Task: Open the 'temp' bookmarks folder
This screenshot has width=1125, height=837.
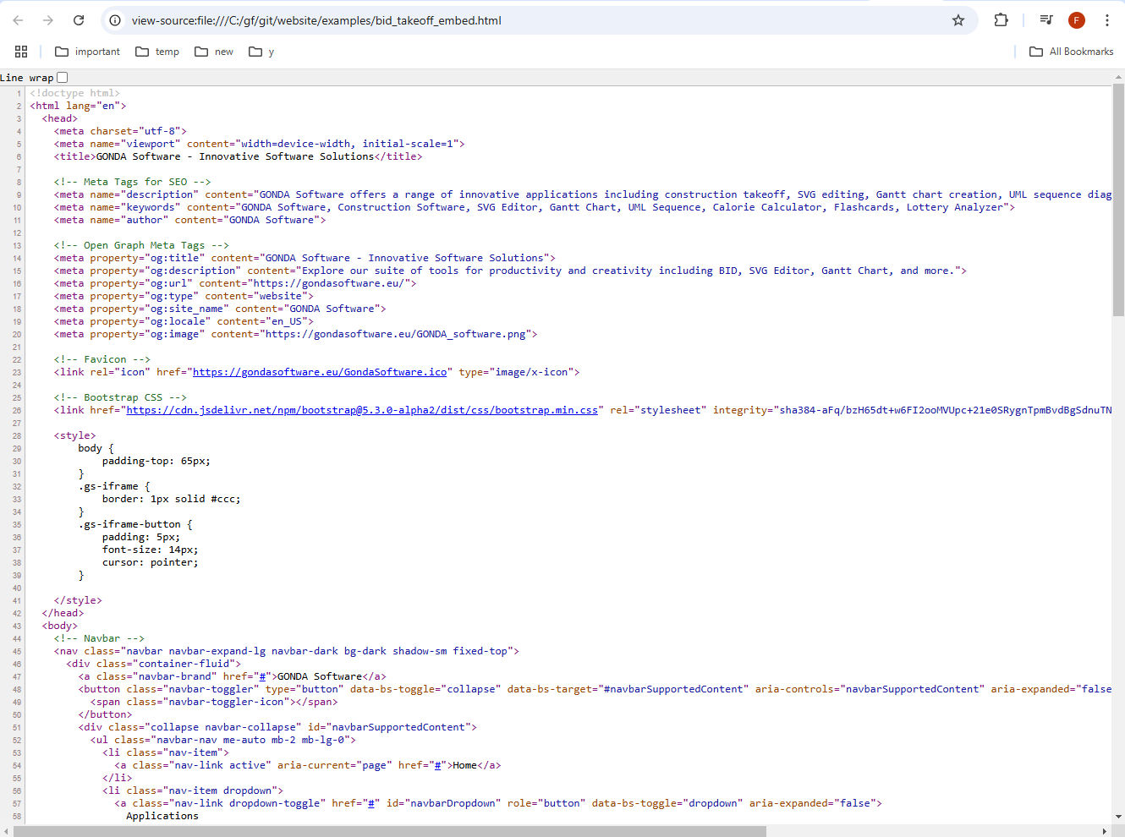Action: pyautogui.click(x=158, y=52)
